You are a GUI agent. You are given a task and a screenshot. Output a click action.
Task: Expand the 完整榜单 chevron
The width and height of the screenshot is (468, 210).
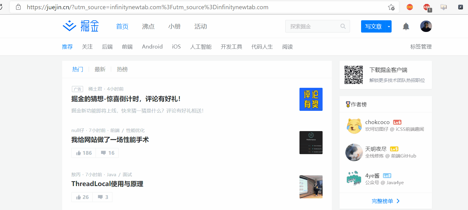398,201
